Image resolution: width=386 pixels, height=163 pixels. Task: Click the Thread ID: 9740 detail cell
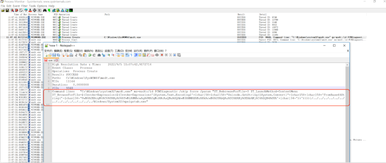coord(267,18)
